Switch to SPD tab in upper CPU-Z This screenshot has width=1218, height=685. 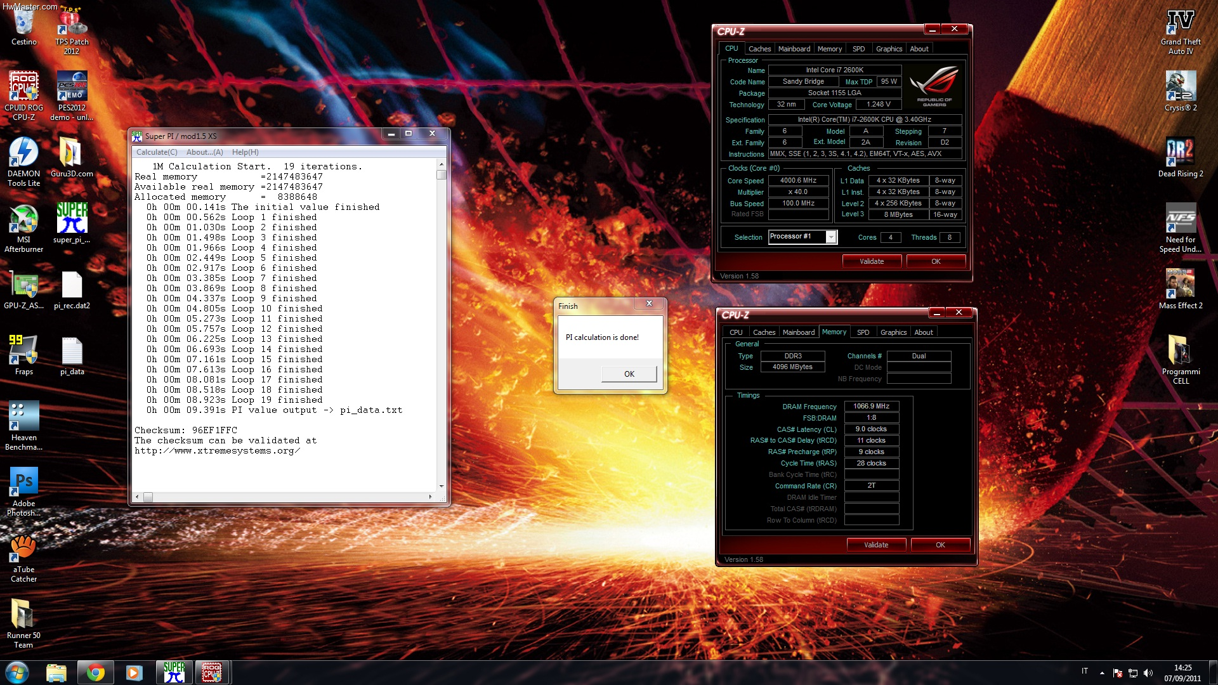(858, 49)
